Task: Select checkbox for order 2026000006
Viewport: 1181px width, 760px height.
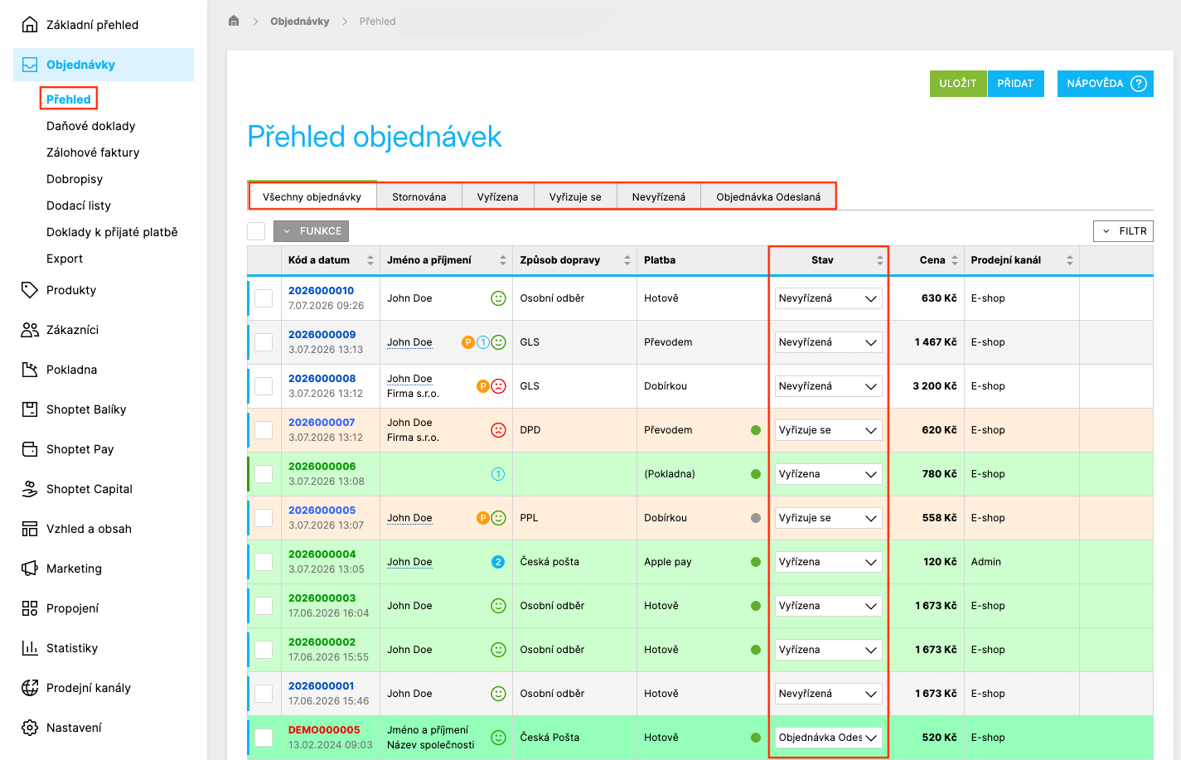Action: coord(264,474)
